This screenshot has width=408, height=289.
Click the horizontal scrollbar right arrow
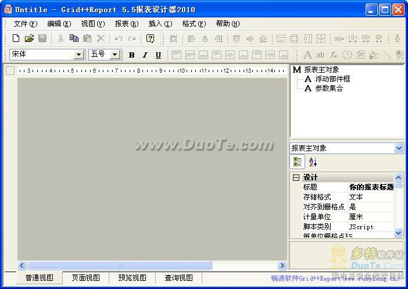pyautogui.click(x=282, y=266)
